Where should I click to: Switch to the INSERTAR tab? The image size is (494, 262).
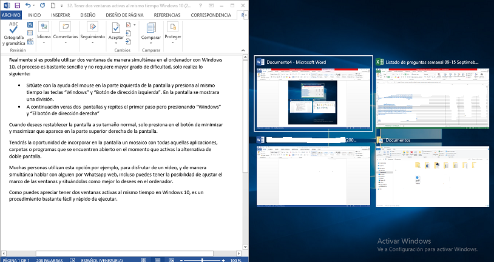coord(61,15)
